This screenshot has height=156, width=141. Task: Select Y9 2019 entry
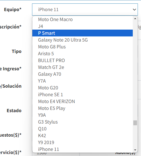(x=83, y=142)
